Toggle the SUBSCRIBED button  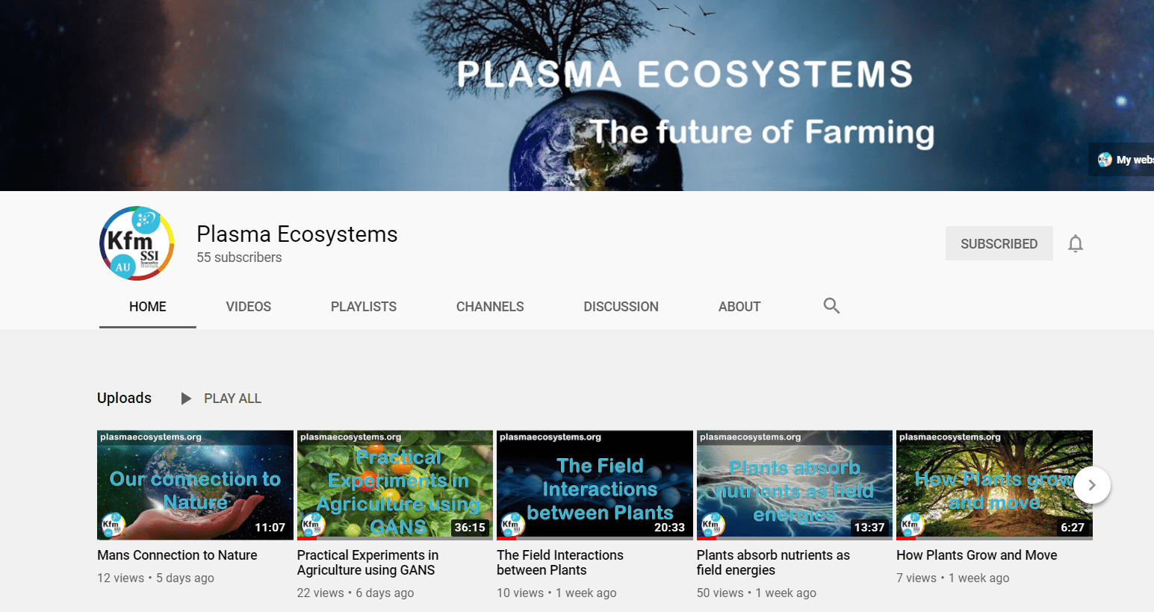pyautogui.click(x=999, y=243)
